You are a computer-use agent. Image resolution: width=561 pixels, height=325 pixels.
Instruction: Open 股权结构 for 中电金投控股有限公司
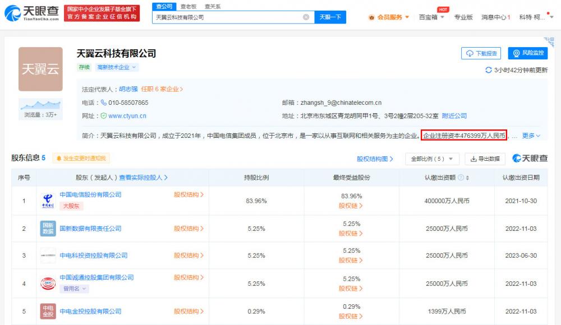coord(188,312)
